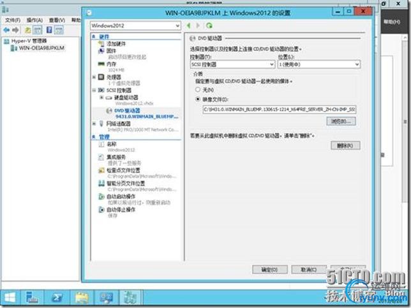Expand the hard drive tree node
411x308 pixels.
(101, 98)
